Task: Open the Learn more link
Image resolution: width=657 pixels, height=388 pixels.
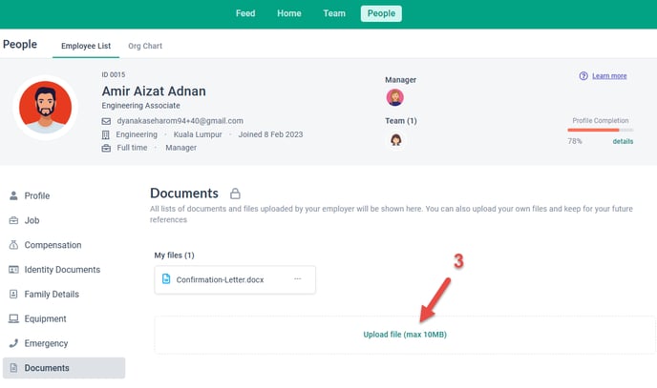Action: [x=609, y=75]
